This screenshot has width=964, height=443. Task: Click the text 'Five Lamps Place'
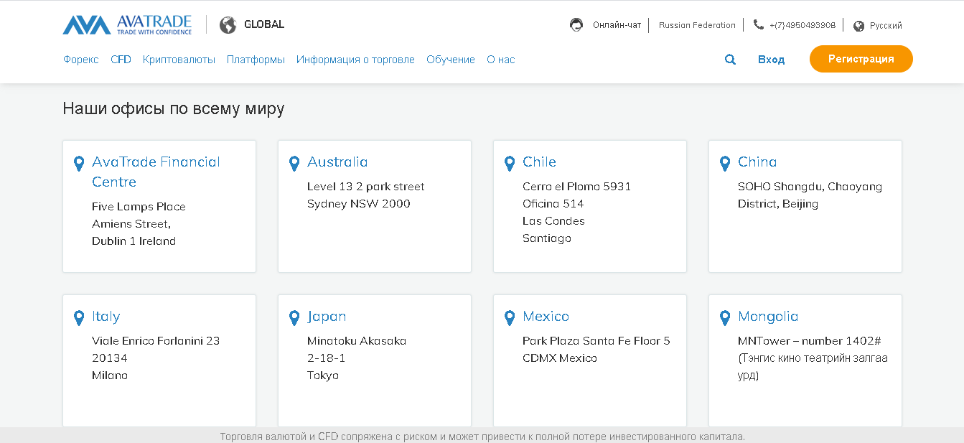[139, 207]
